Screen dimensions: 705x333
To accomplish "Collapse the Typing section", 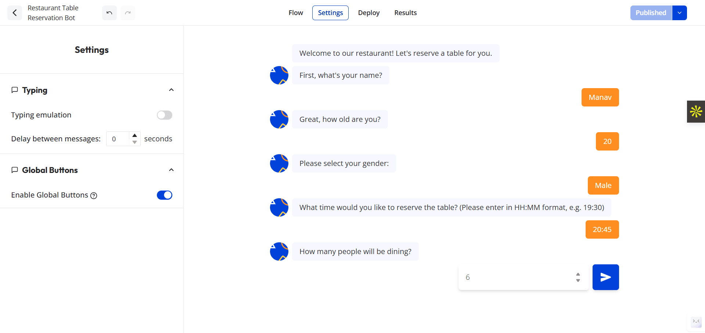I will pos(171,90).
